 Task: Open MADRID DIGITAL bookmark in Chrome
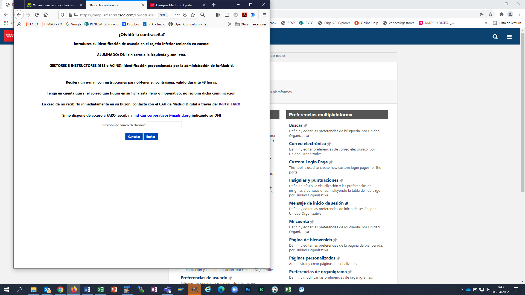point(436,23)
